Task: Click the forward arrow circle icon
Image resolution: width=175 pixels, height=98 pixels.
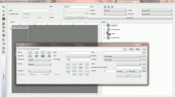Action: 4,52
